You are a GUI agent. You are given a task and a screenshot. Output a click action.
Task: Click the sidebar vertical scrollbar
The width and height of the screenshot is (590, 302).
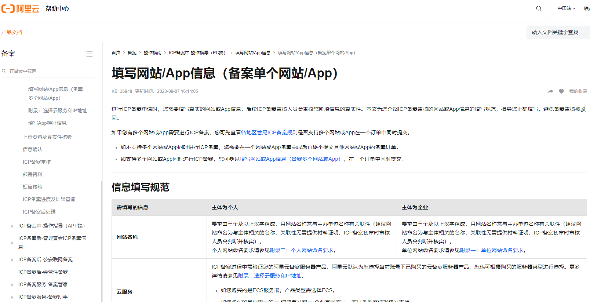102,241
